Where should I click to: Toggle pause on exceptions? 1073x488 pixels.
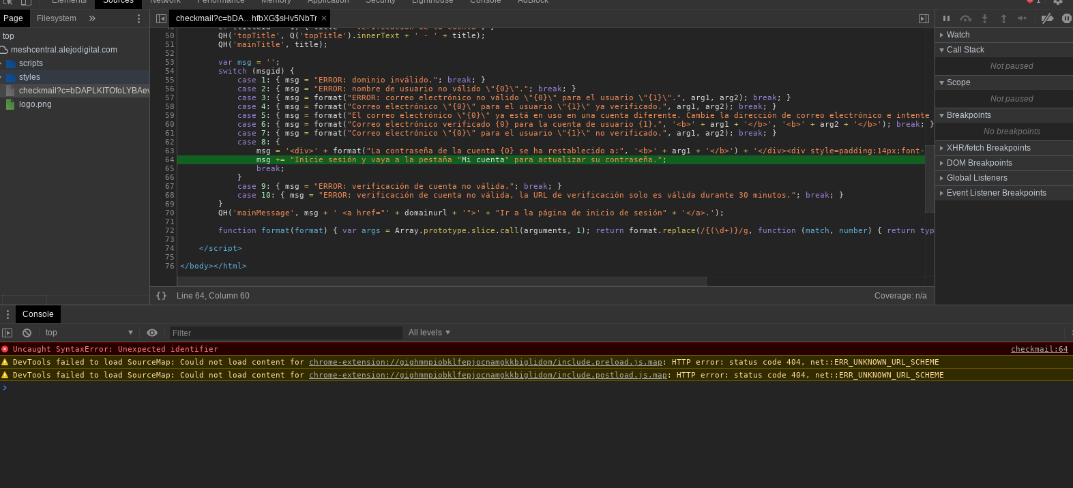[1066, 18]
